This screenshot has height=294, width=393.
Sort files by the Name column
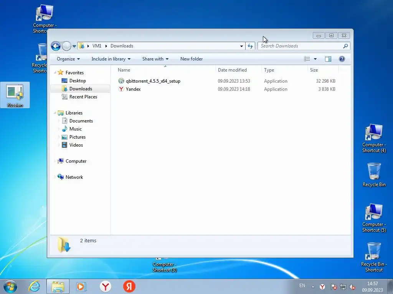click(165, 70)
